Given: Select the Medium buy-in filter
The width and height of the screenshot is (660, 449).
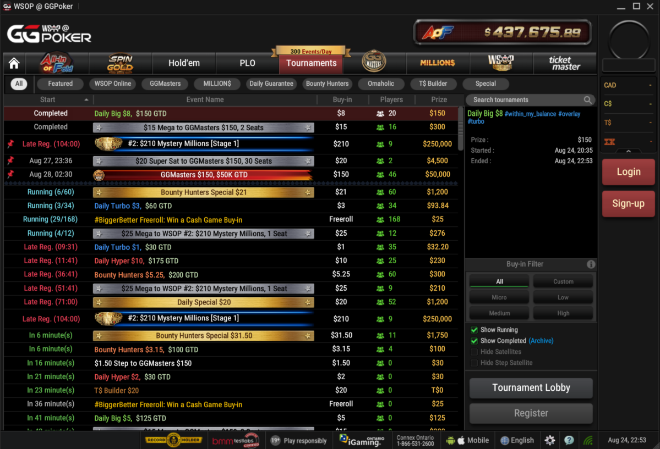Looking at the screenshot, I should 499,313.
